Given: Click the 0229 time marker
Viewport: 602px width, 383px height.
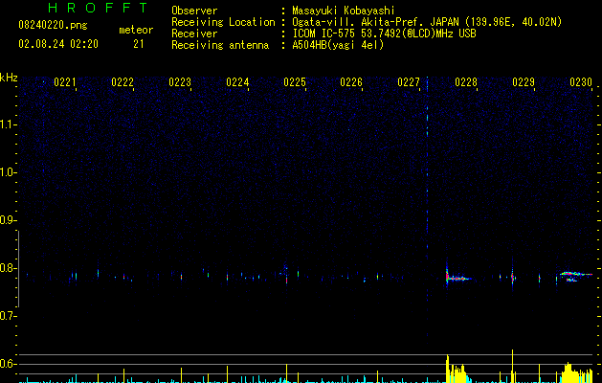Looking at the screenshot, I should tap(524, 82).
